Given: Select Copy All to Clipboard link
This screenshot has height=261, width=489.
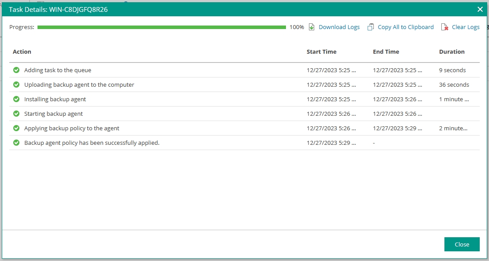Looking at the screenshot, I should (406, 27).
